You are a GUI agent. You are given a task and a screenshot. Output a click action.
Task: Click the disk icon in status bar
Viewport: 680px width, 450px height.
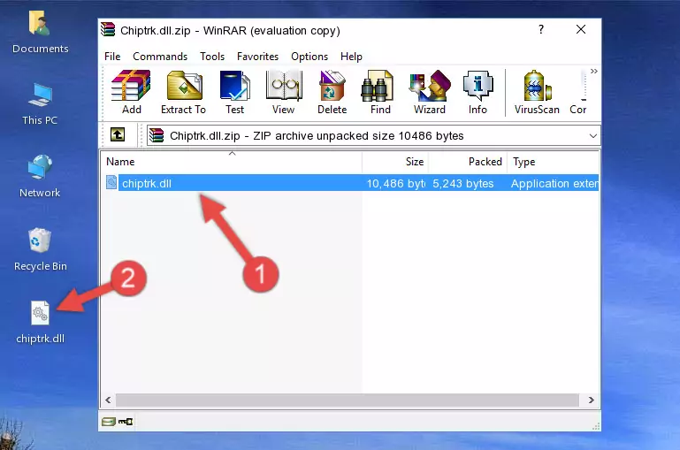click(109, 422)
